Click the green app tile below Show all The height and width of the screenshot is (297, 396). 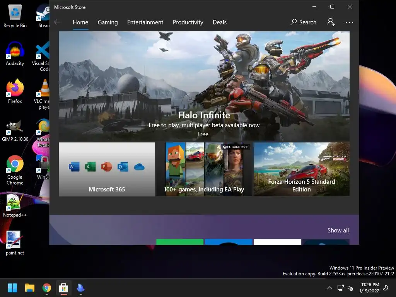point(180,242)
